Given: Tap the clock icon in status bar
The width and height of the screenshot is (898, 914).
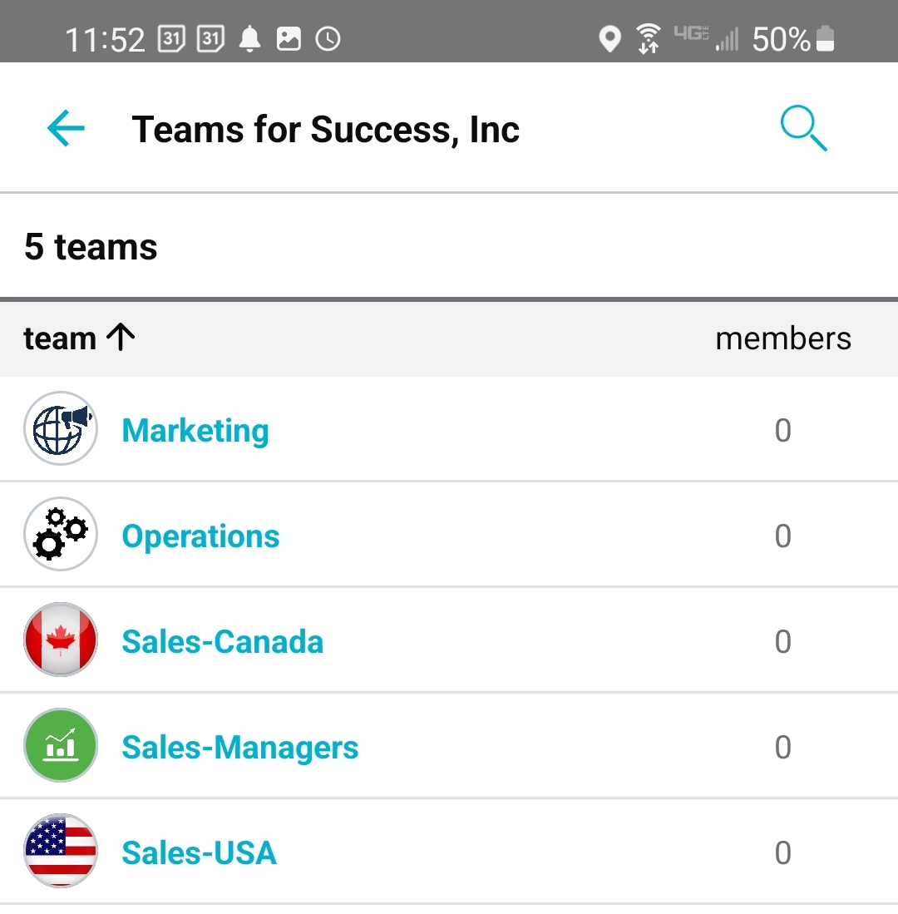Looking at the screenshot, I should [x=328, y=39].
